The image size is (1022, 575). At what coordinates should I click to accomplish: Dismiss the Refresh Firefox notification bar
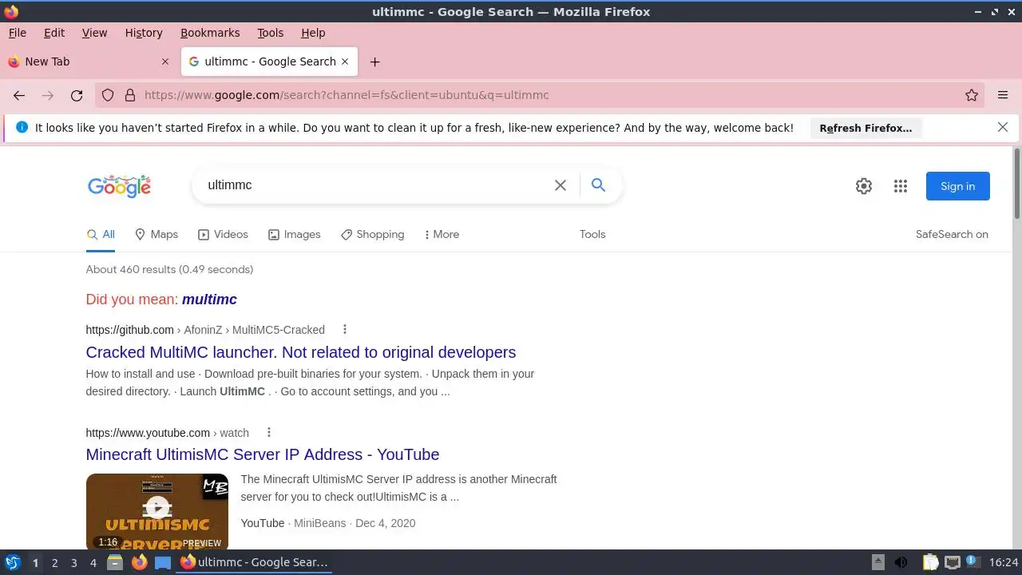1003,127
